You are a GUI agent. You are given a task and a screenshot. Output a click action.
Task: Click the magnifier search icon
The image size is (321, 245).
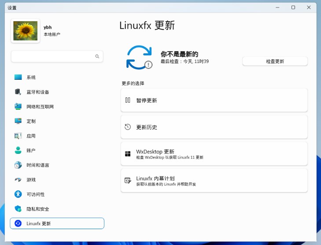[97, 56]
